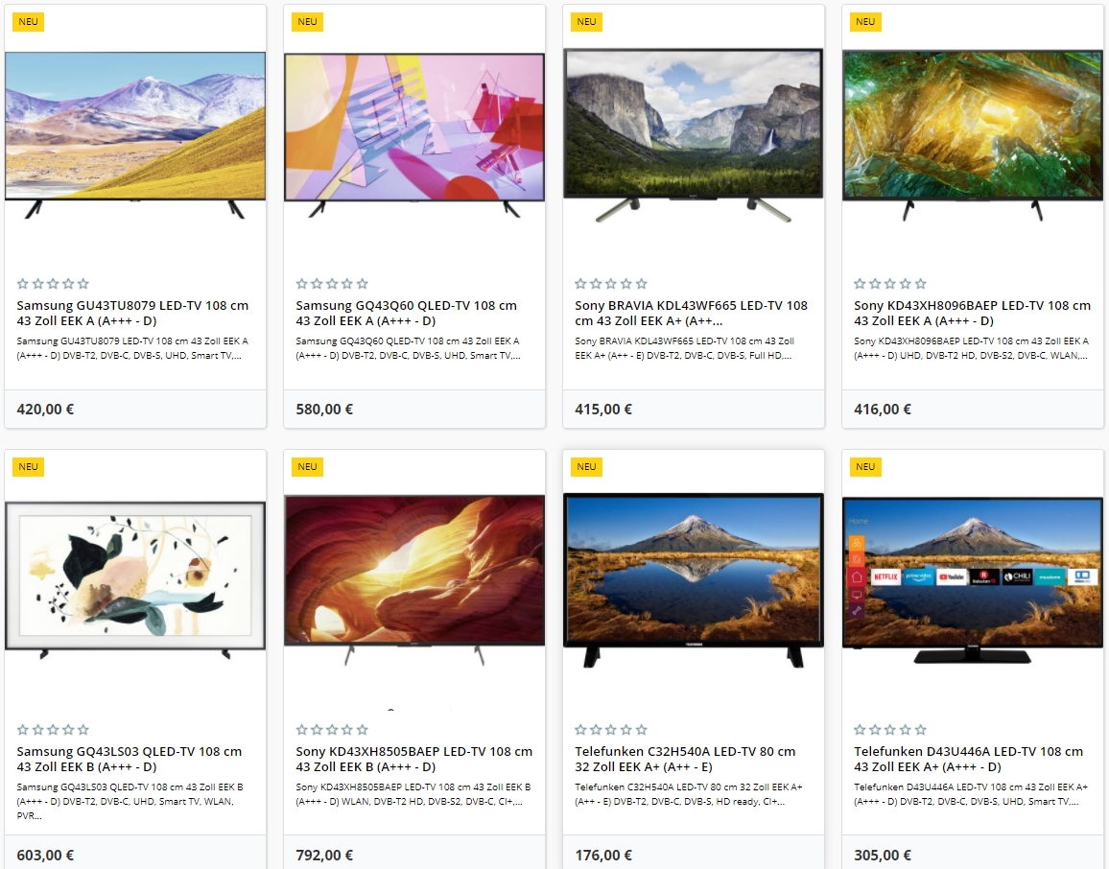This screenshot has width=1109, height=869.
Task: Open Samsung GQ43LS03 description text
Action: 130,801
